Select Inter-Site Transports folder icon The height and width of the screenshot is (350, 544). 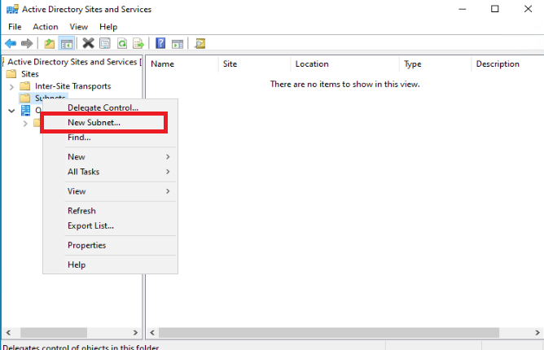pos(25,85)
